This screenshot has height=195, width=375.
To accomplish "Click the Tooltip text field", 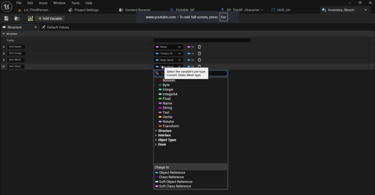I will coord(202,40).
